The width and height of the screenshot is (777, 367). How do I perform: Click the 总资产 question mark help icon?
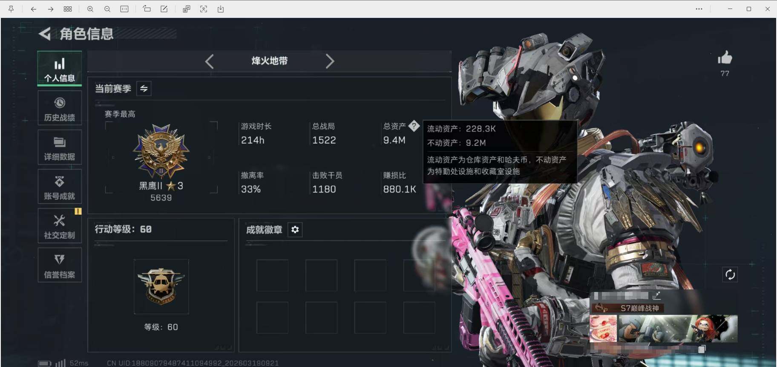pos(414,126)
